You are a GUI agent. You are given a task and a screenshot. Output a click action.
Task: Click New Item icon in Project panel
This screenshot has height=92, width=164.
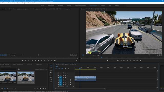43,89
